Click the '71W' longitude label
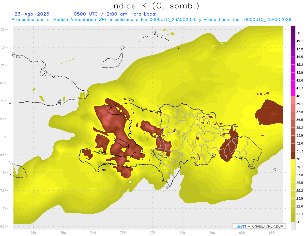 [x=182, y=233]
